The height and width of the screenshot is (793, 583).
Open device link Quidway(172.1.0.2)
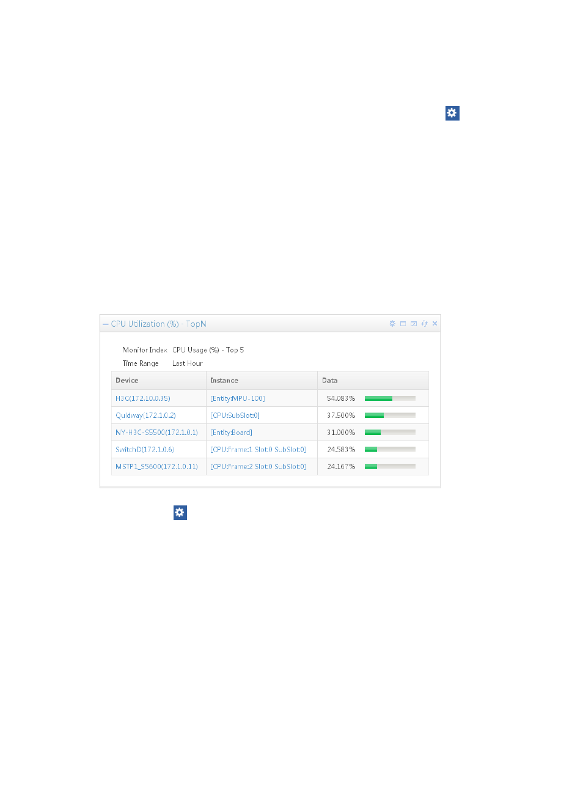point(145,415)
